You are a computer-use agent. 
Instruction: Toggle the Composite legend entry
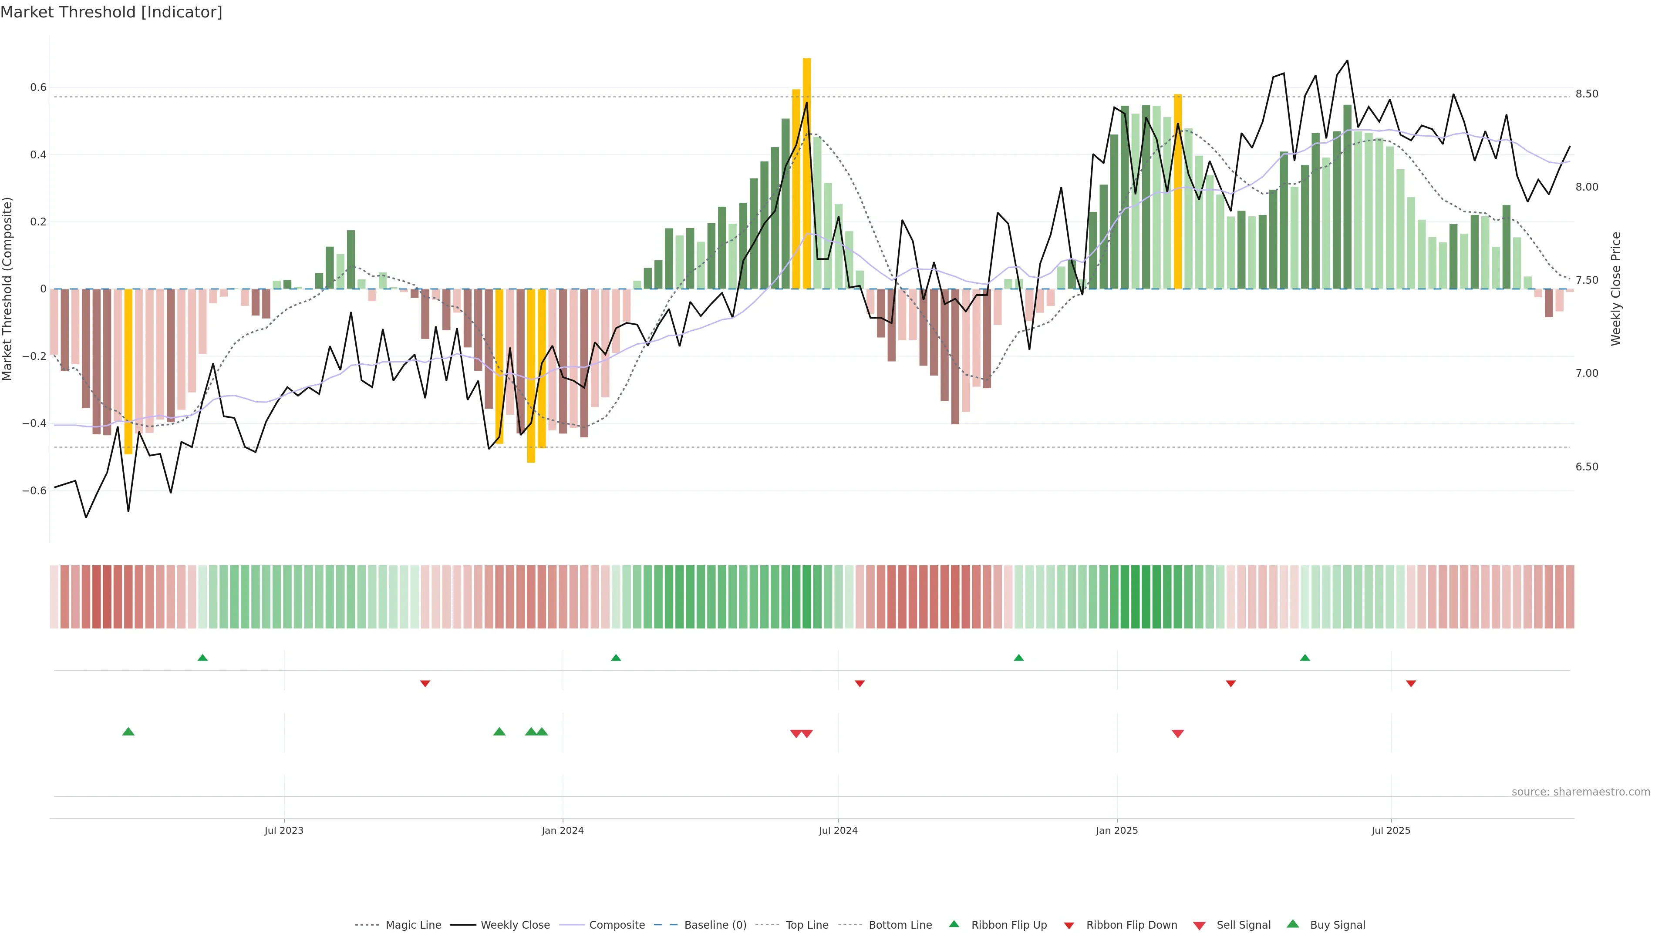tap(617, 925)
